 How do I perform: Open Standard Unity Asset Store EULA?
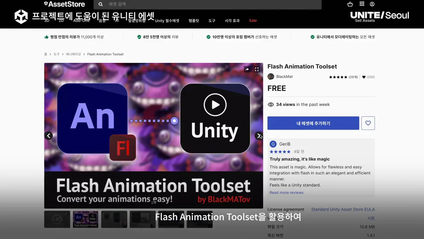pyautogui.click(x=343, y=209)
